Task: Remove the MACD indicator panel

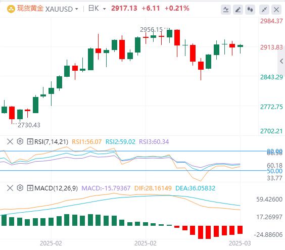Action: click(x=10, y=188)
